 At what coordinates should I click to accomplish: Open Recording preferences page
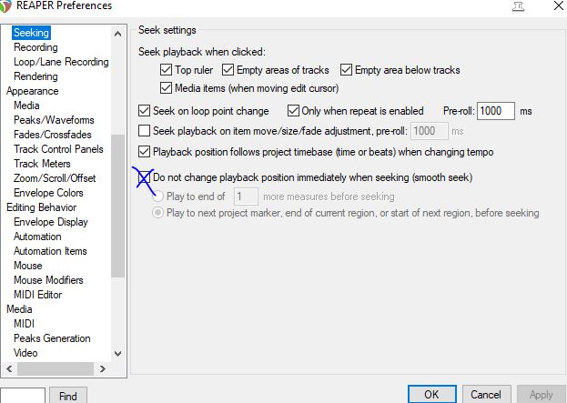click(x=35, y=47)
